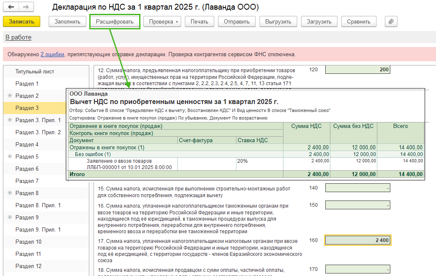
Task: Click the line 170 value field
Action: point(358,269)
